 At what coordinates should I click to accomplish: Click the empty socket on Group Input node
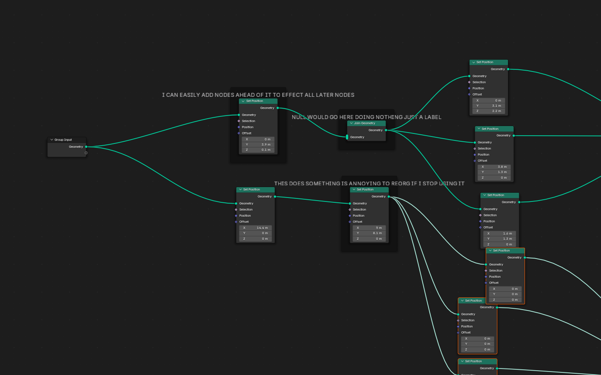pos(86,153)
